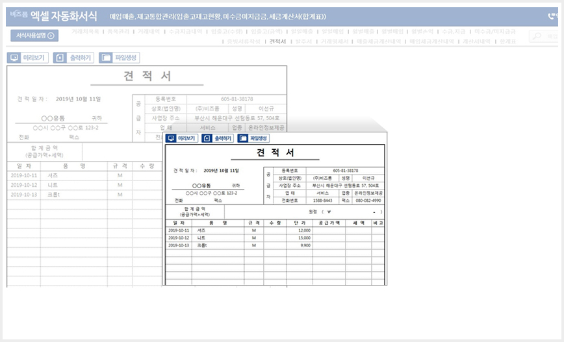Image resolution: width=564 pixels, height=342 pixels.
Task: Select the (주)비즈폼 company name cell in enlarged sheet
Action: (322, 178)
